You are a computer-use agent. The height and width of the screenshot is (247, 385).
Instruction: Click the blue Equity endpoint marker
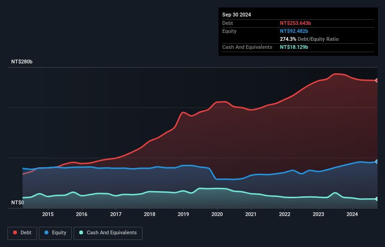(377, 162)
